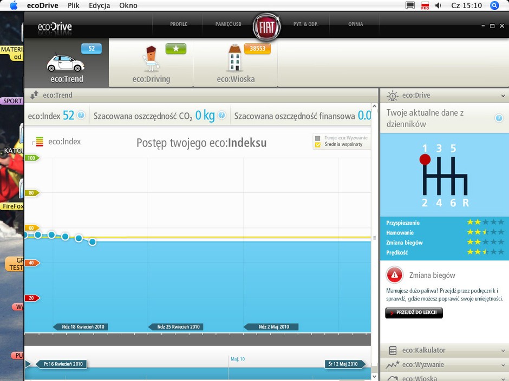The width and height of the screenshot is (509, 381).
Task: Click the gear shift diagram
Action: point(445,176)
